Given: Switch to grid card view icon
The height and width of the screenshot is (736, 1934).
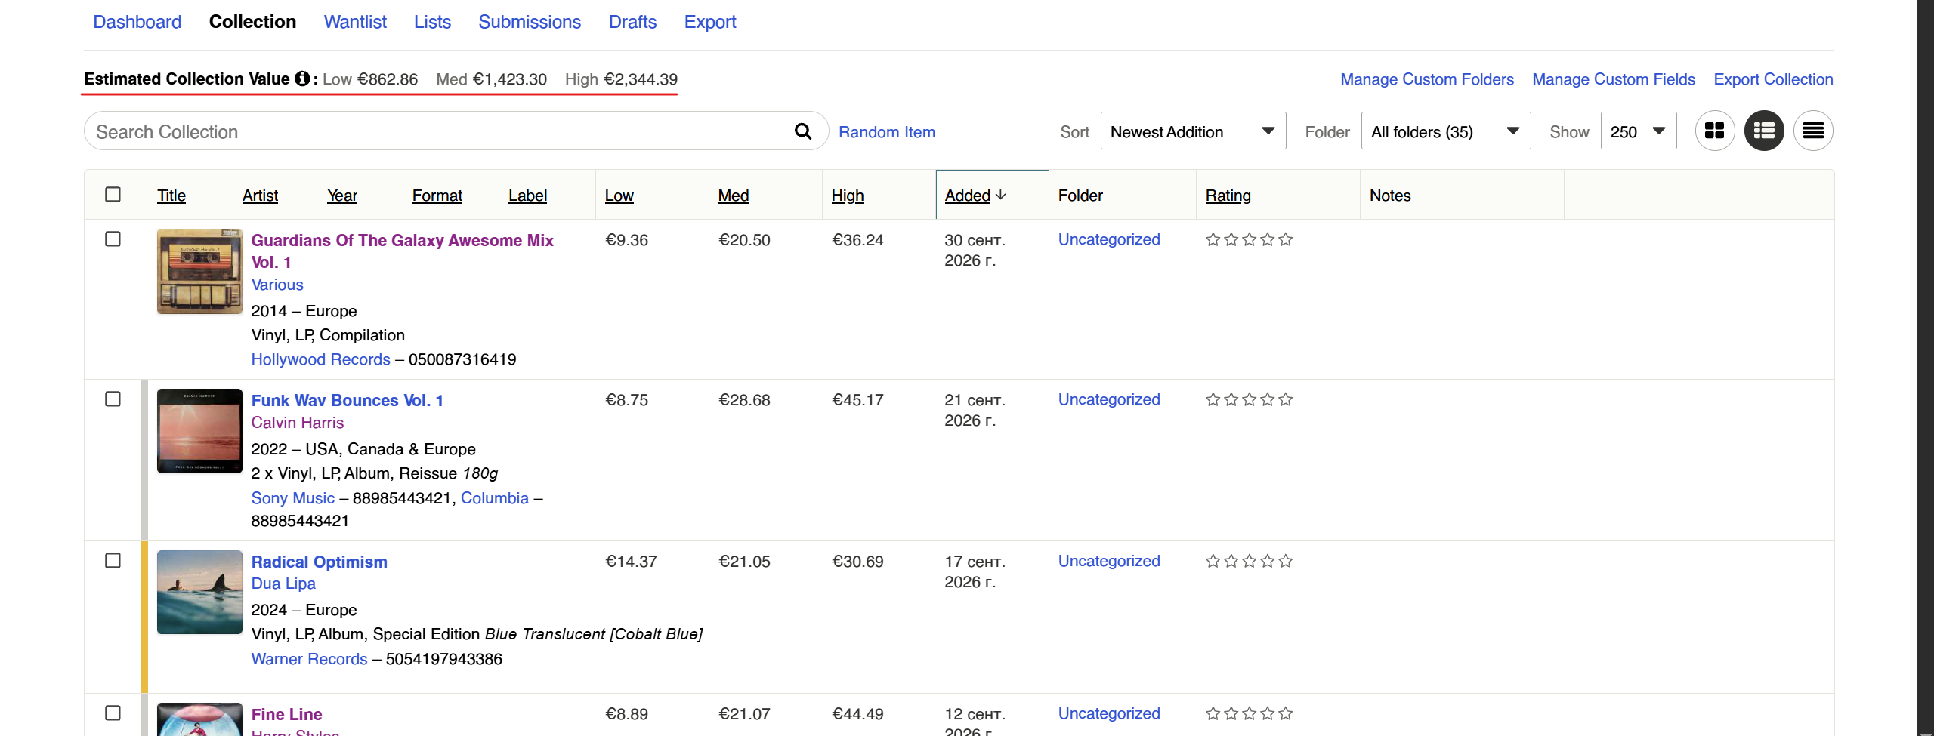Looking at the screenshot, I should coord(1715,131).
